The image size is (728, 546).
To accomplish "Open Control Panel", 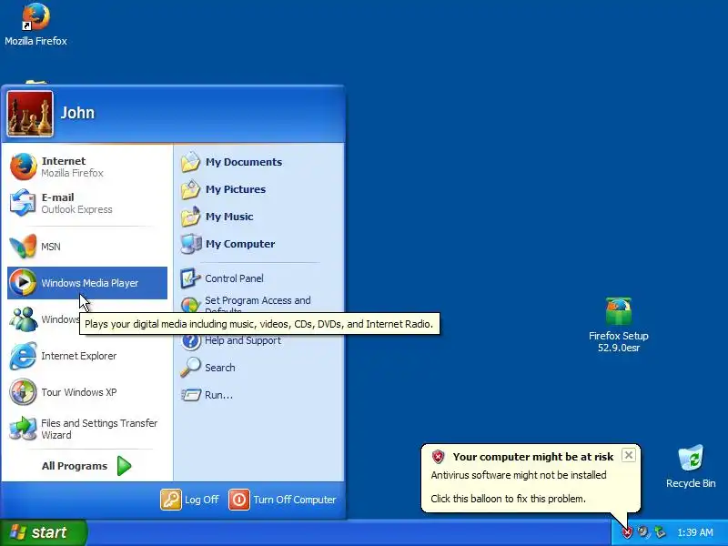I will click(259, 278).
